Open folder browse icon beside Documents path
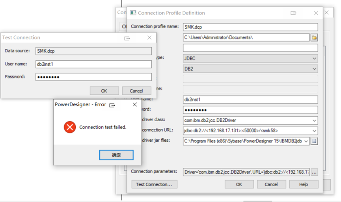341x202 pixels. [x=314, y=37]
